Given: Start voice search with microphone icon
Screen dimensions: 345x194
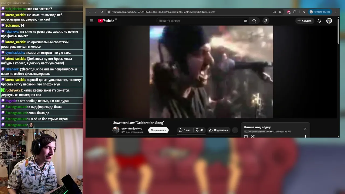Looking at the screenshot, I should coord(266,21).
